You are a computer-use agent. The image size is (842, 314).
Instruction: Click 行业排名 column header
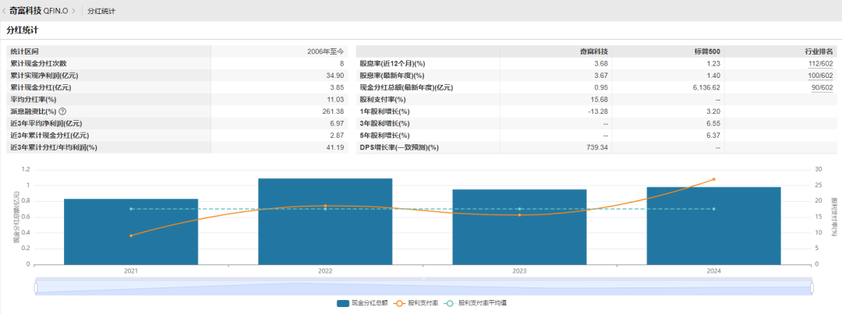pos(819,52)
